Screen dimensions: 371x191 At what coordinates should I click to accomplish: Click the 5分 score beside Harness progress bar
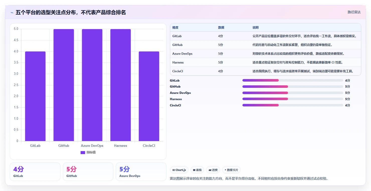(347, 99)
